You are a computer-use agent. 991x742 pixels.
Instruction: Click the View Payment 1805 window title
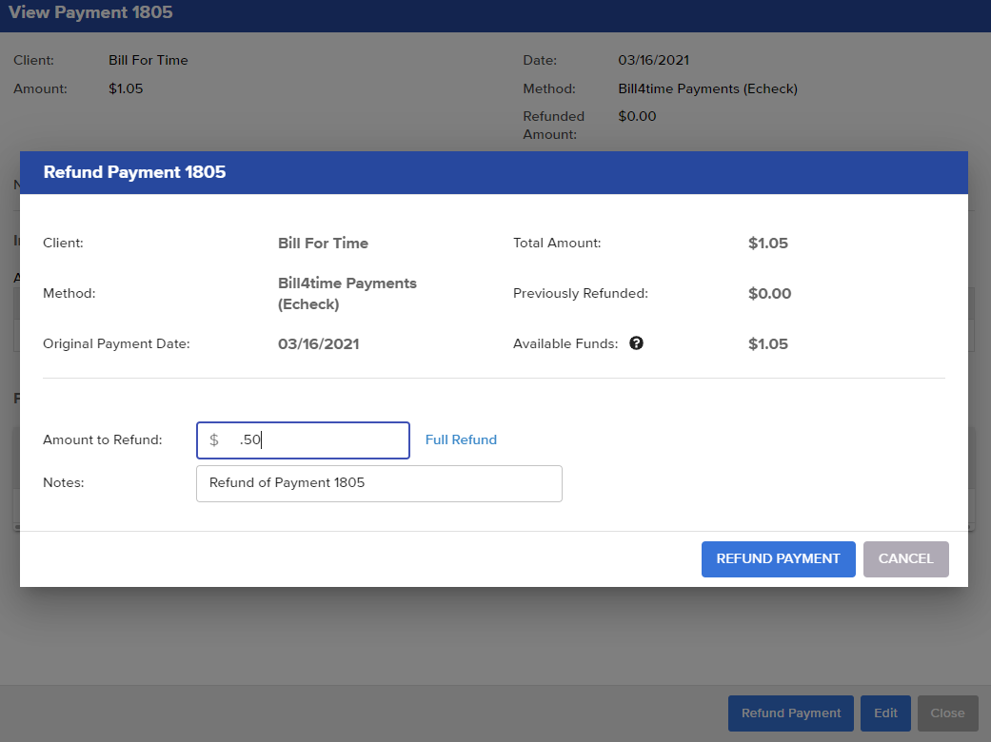[90, 12]
